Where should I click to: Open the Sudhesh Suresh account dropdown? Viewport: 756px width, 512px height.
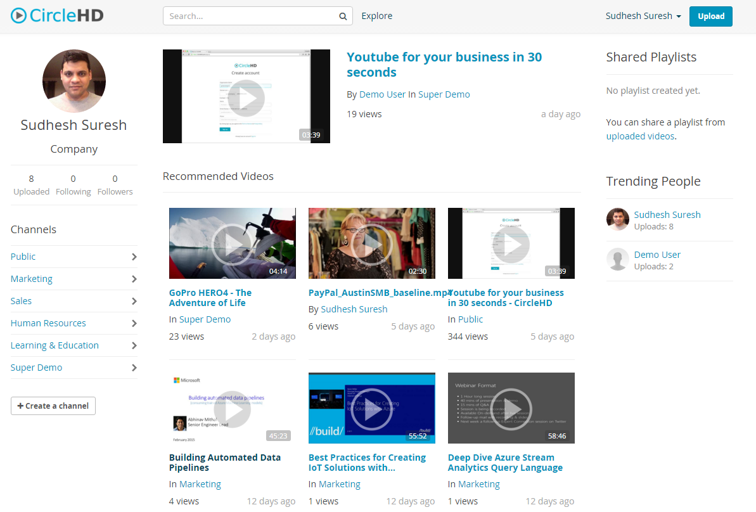click(x=643, y=16)
